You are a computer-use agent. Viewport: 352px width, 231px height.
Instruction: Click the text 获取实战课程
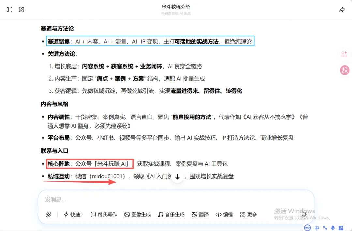tap(153, 164)
